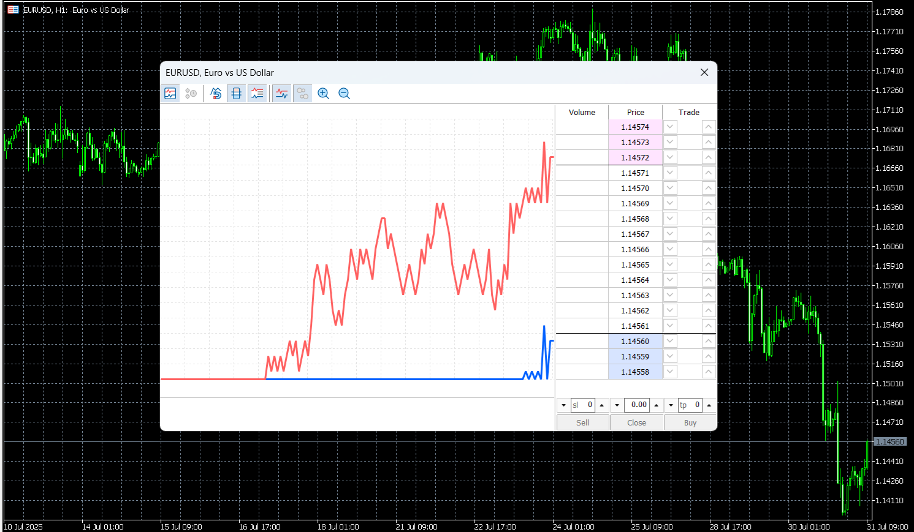Click the 1.17860 level on price scale
The width and height of the screenshot is (914, 532).
[x=889, y=12]
